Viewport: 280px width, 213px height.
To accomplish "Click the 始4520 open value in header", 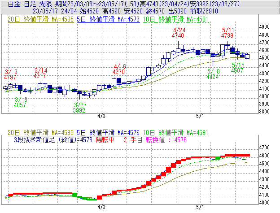I will click(89, 11).
